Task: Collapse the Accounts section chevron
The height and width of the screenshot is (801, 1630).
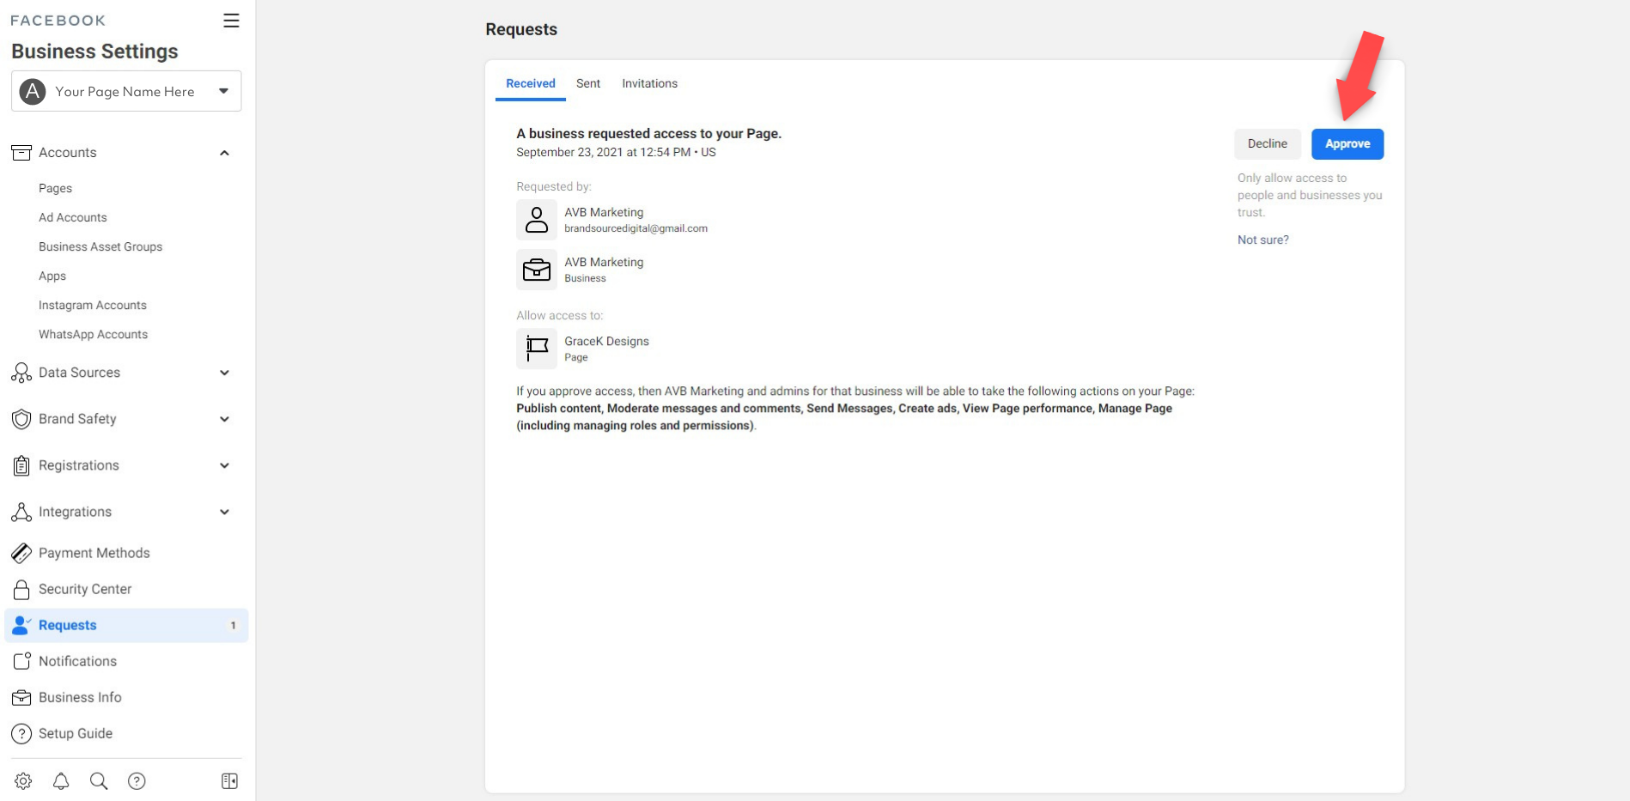Action: [x=224, y=153]
